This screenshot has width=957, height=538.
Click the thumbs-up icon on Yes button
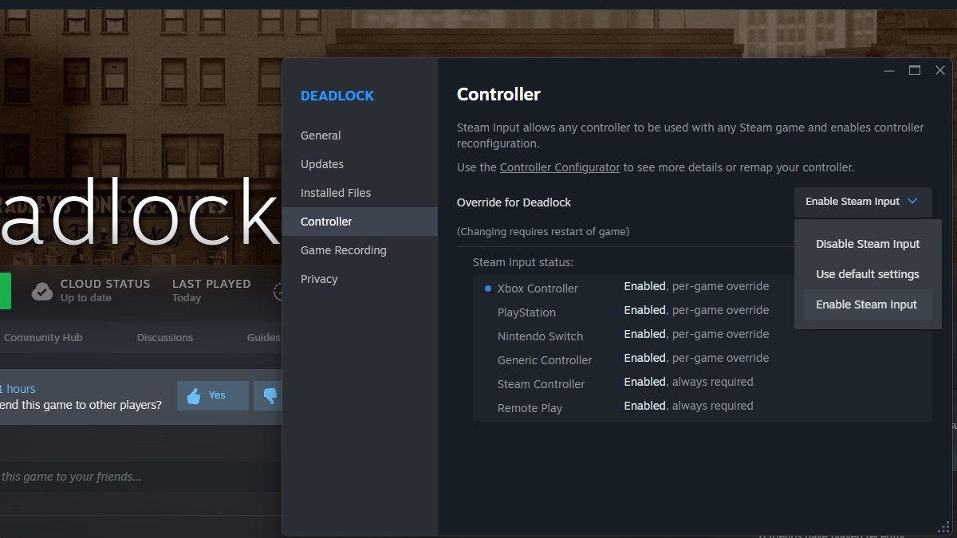point(195,395)
